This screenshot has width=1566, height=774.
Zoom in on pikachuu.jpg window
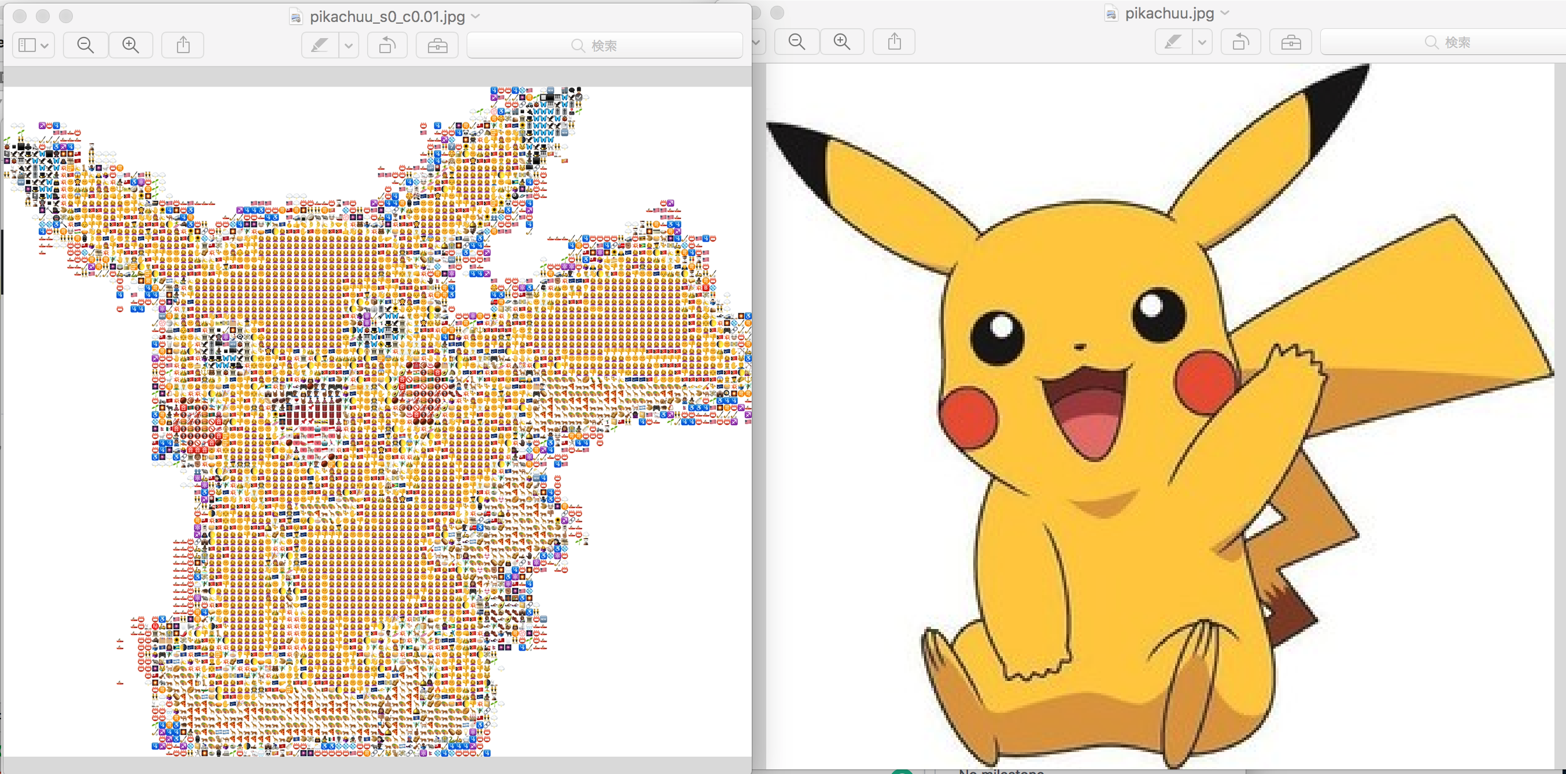point(842,41)
